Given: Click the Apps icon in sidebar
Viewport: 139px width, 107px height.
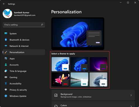Looking at the screenshot, I should [6, 58].
